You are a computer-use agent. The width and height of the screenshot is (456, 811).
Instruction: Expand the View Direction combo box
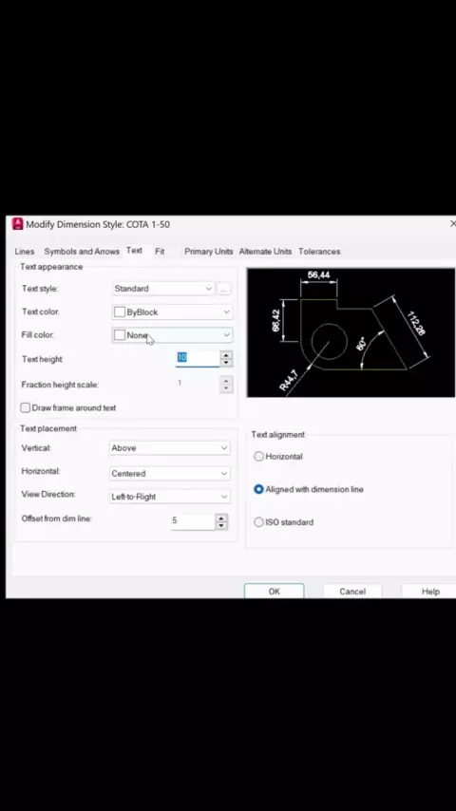(170, 497)
